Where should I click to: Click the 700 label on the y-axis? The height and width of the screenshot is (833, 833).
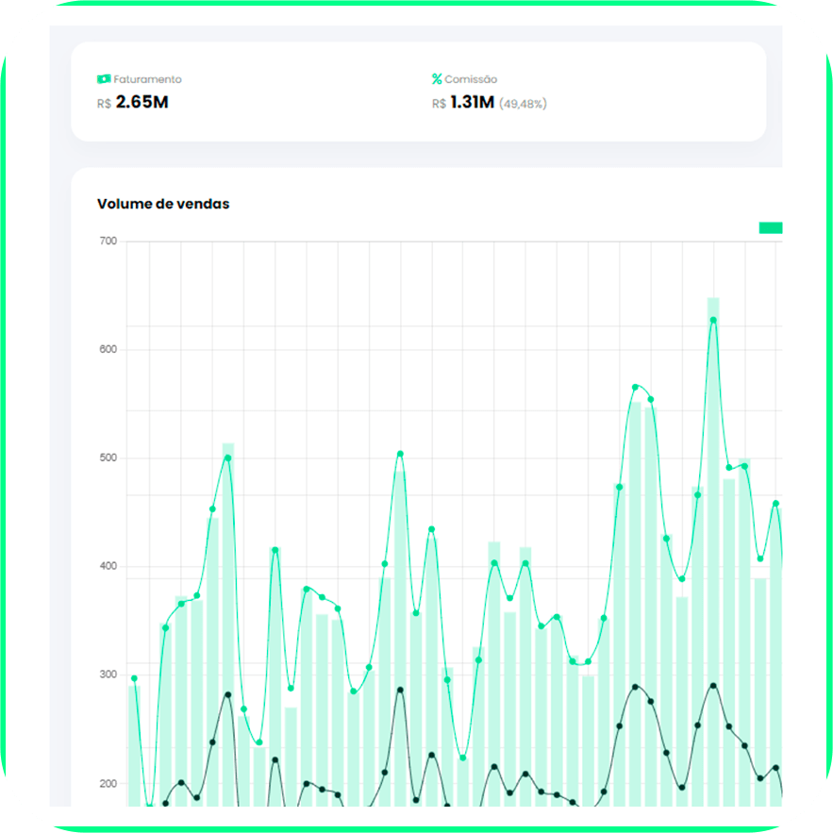(108, 242)
